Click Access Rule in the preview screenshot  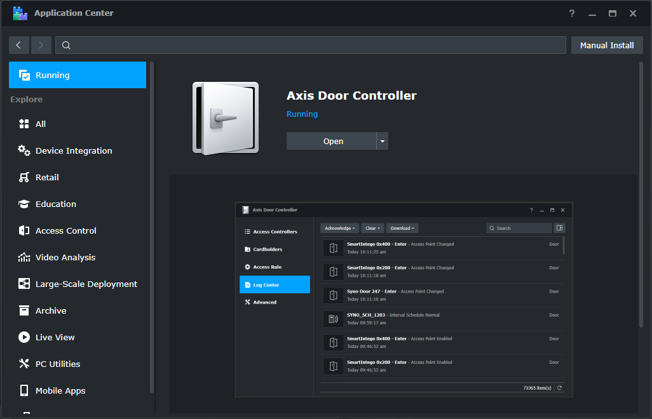pyautogui.click(x=275, y=267)
